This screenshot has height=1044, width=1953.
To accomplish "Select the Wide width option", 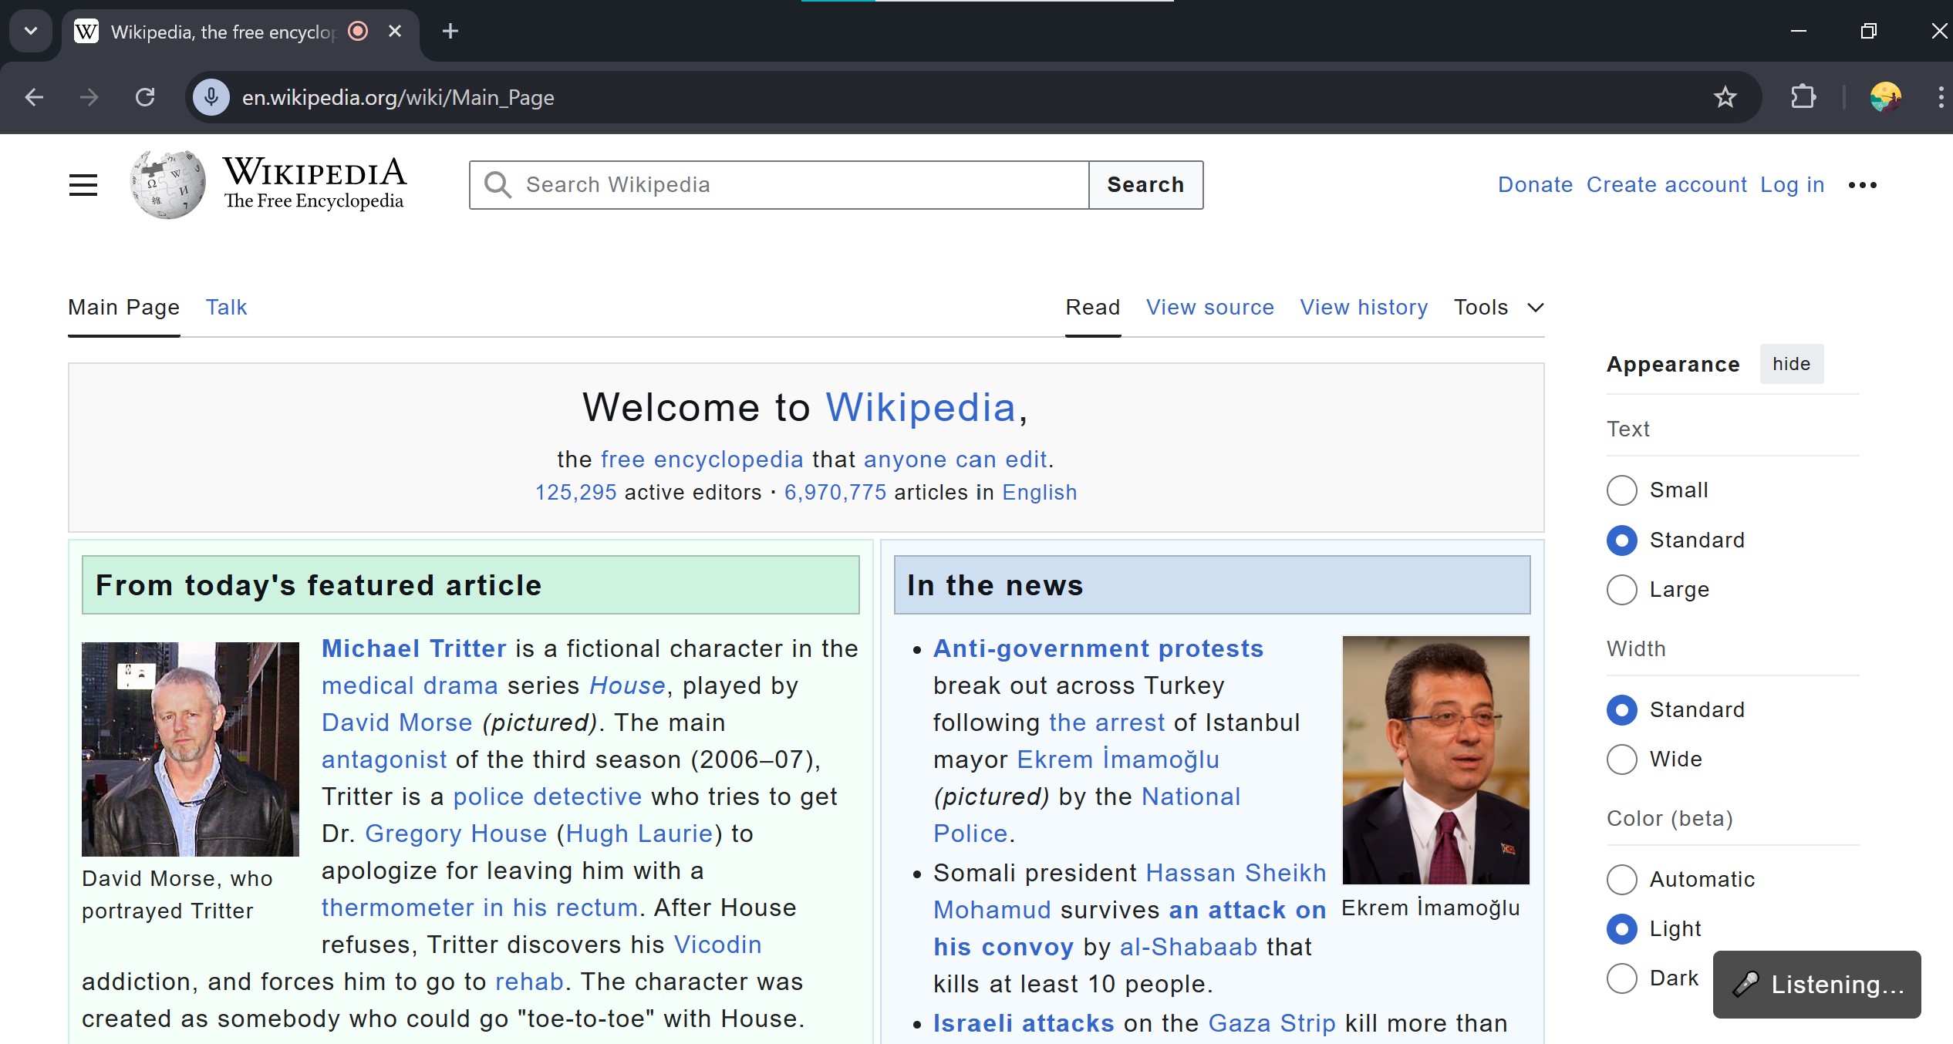I will pyautogui.click(x=1622, y=759).
